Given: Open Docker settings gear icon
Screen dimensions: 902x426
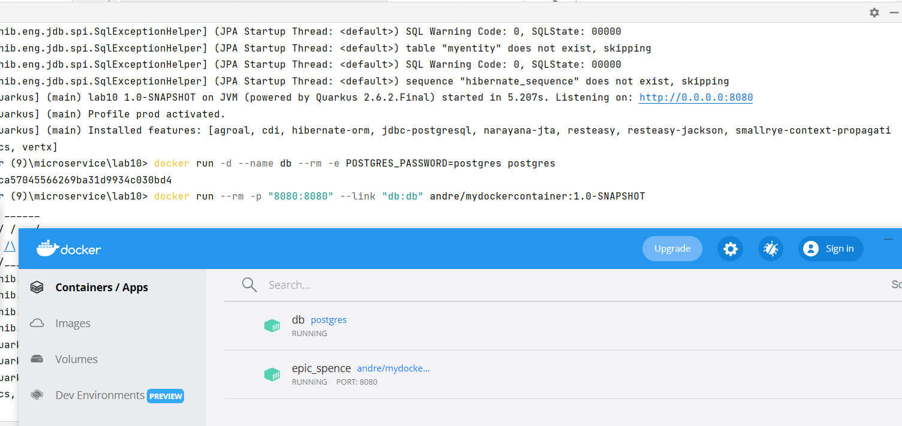Looking at the screenshot, I should [x=730, y=249].
